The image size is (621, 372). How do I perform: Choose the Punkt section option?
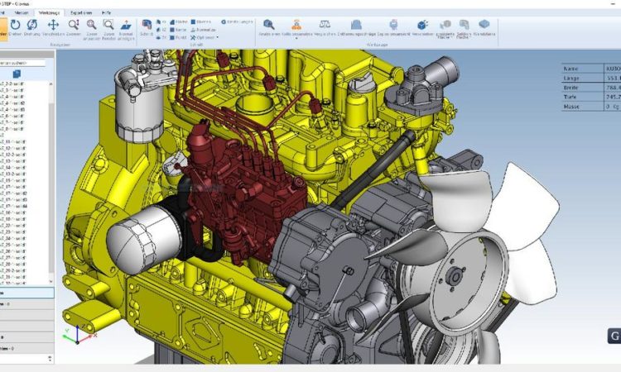coord(178,37)
